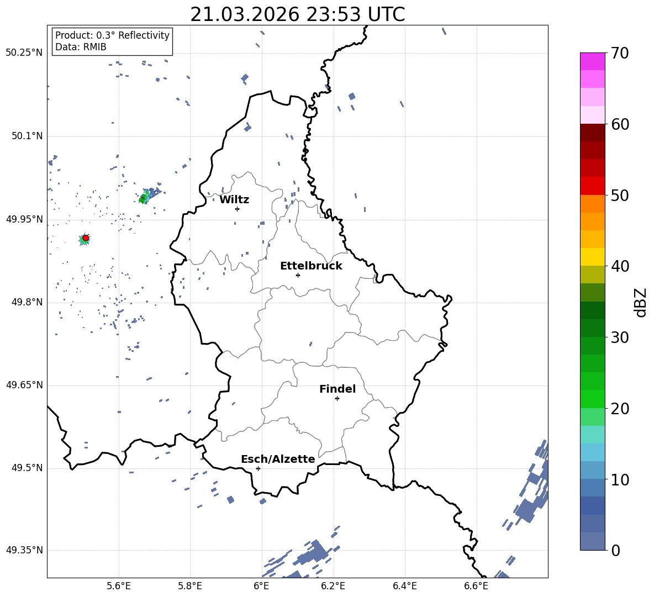Click the 'Product: 0.3° Reflectivity' label
The width and height of the screenshot is (654, 597).
point(112,35)
